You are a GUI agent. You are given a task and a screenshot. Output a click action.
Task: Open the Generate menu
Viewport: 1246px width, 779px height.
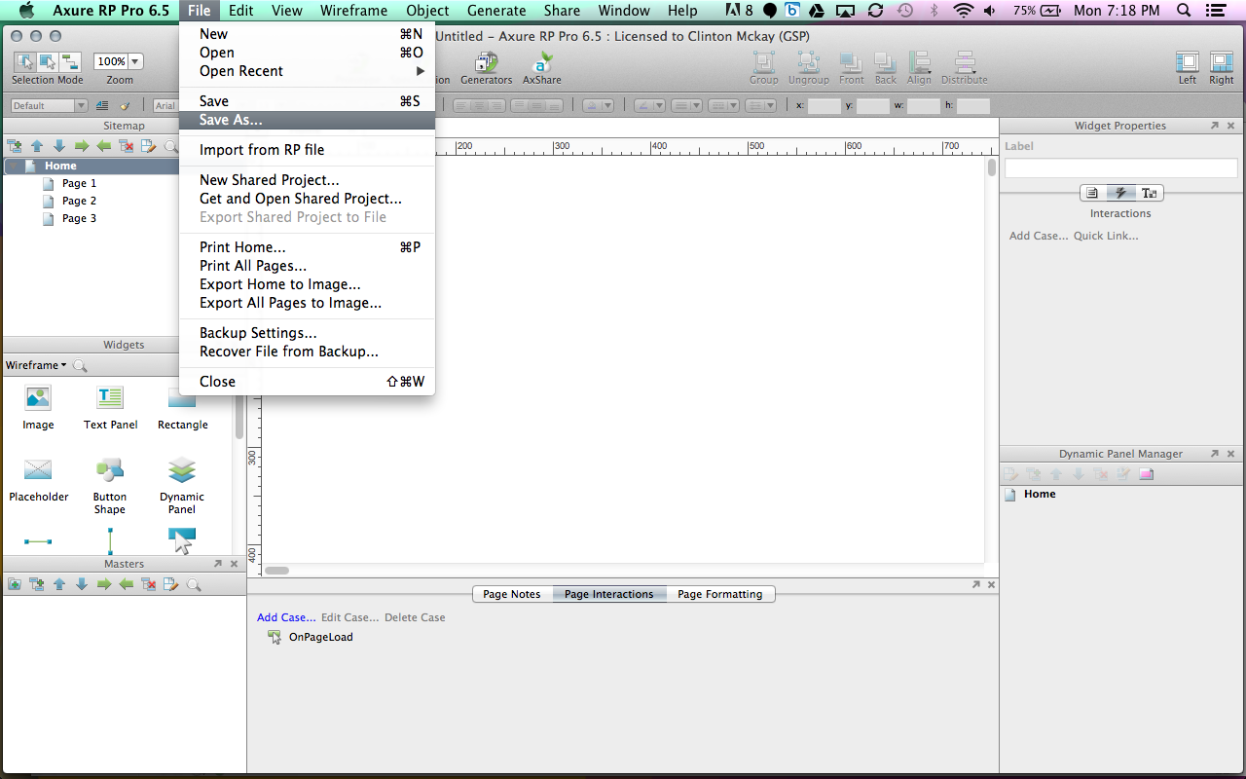click(495, 11)
